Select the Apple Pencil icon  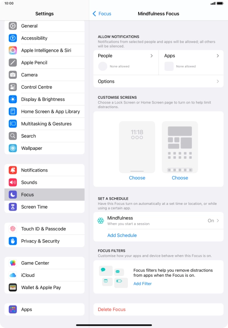tap(13, 62)
